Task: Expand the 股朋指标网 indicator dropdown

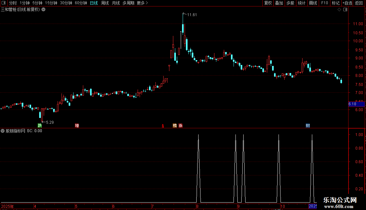Action: [3, 131]
